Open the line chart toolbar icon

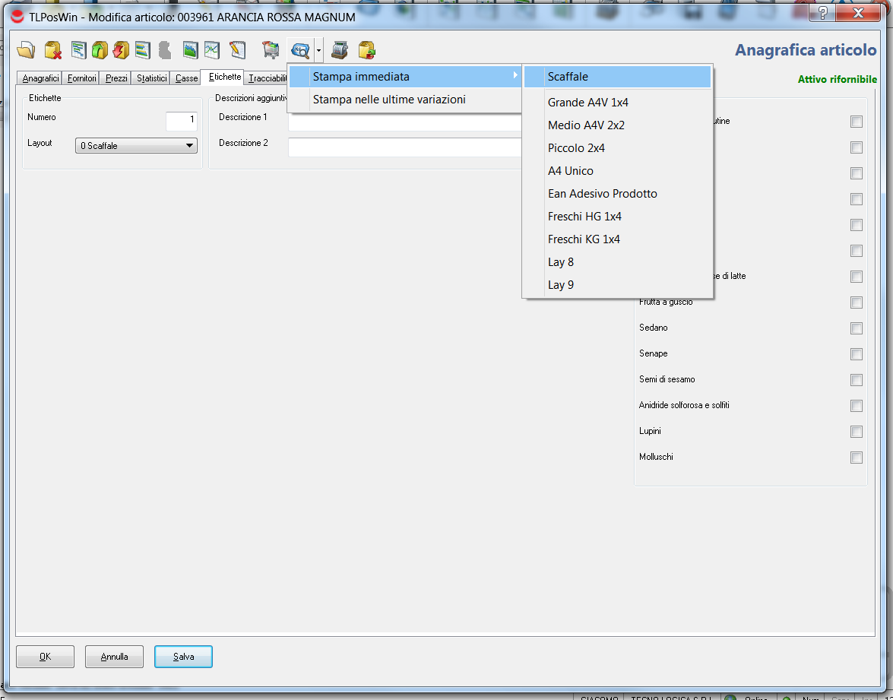(x=212, y=51)
